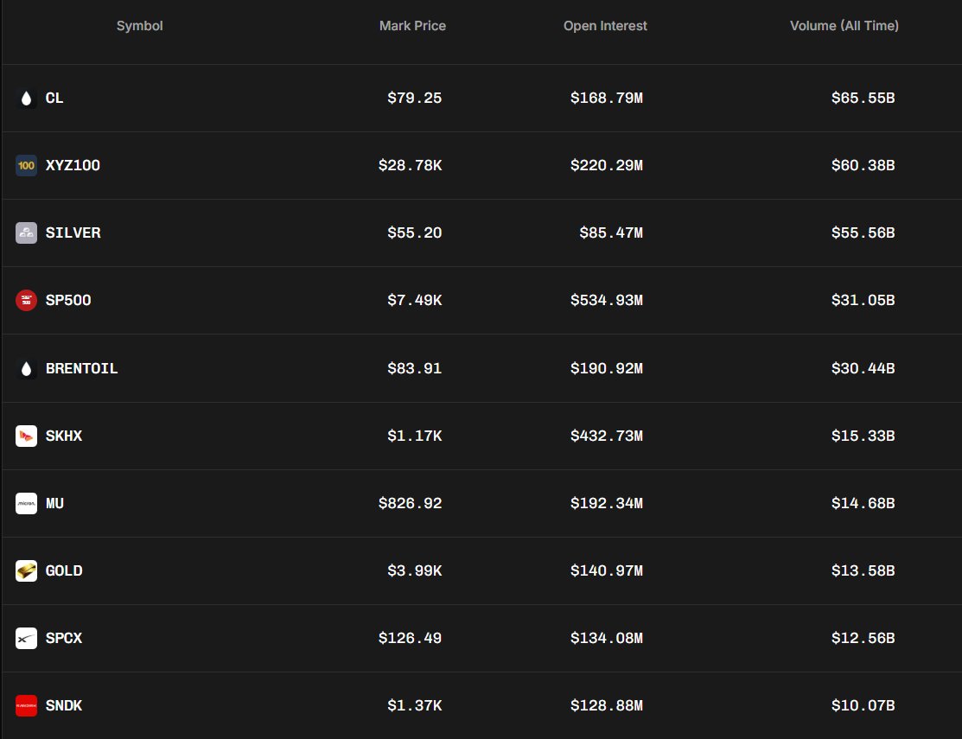Sort by Volume (All Time) column header
962x739 pixels.
point(844,26)
